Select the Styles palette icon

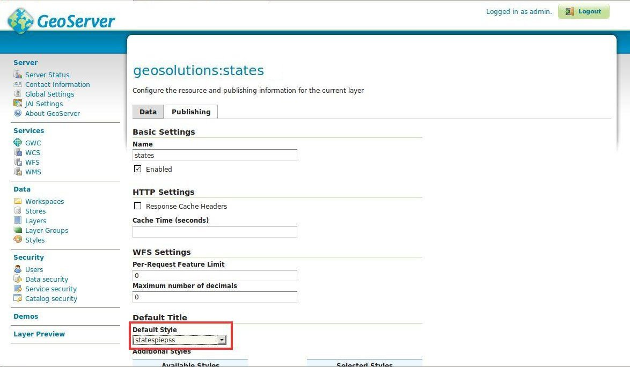point(18,239)
